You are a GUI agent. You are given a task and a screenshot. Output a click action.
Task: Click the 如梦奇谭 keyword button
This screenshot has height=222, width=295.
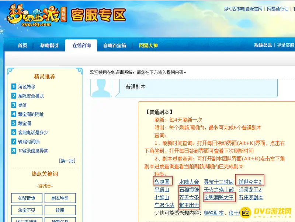[27, 198]
